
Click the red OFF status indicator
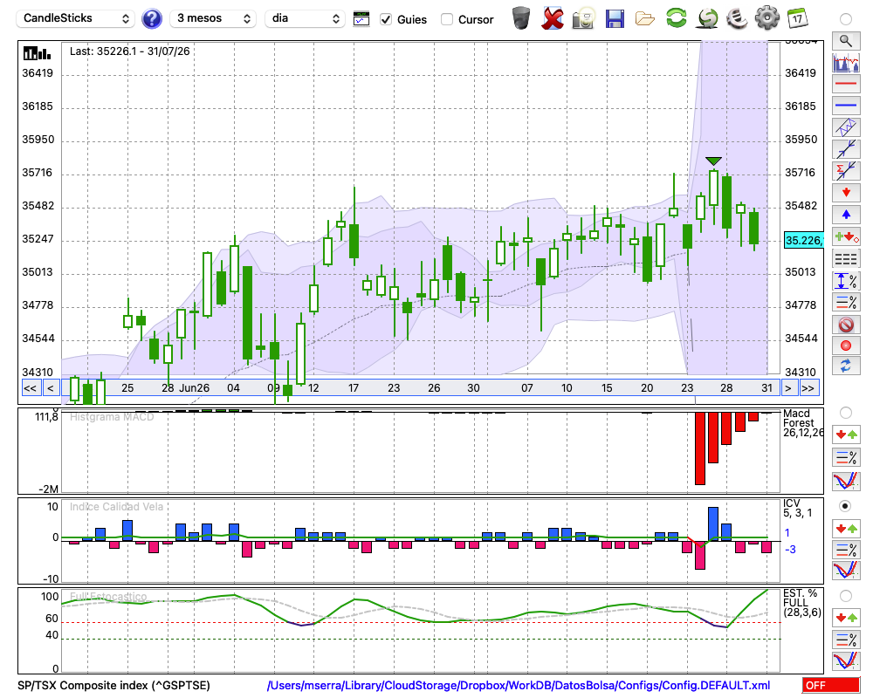[x=831, y=685]
